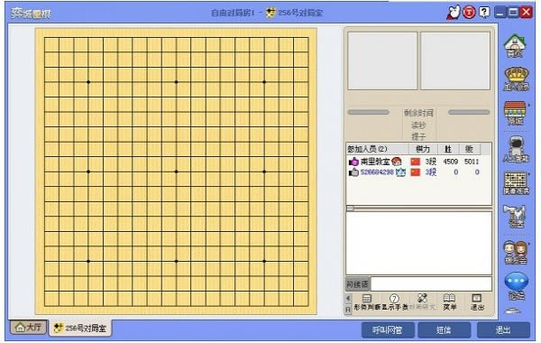Place a stone on the bottom-right star point
541x343 pixels.
tap(264, 261)
